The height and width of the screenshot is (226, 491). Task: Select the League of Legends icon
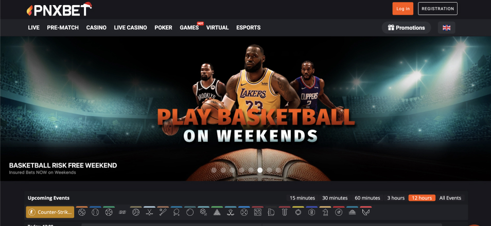[271, 212]
